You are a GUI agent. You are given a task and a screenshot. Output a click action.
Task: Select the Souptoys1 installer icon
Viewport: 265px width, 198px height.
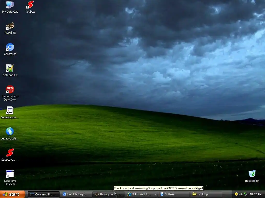[10, 155]
